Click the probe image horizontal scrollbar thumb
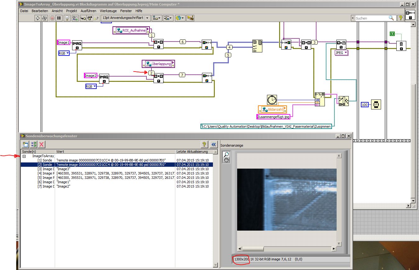The width and height of the screenshot is (419, 270). [x=253, y=249]
